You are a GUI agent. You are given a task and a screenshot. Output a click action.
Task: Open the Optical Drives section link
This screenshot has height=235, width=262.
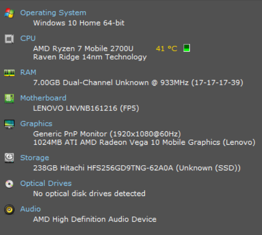[x=46, y=183]
